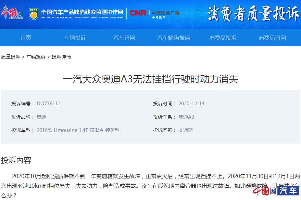Click the complaint number DQ776112
301x200 pixels.
point(49,104)
